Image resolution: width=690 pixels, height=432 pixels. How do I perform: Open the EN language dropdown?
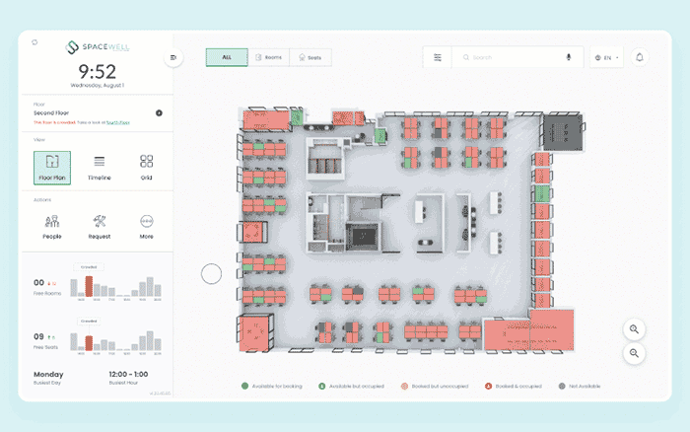(607, 58)
